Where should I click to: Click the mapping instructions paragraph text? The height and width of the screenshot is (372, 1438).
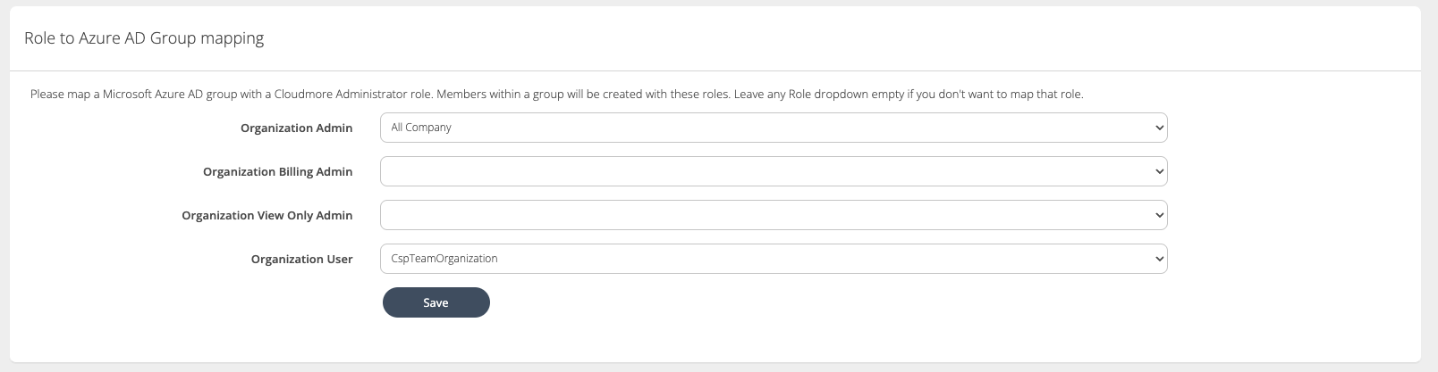tap(556, 94)
